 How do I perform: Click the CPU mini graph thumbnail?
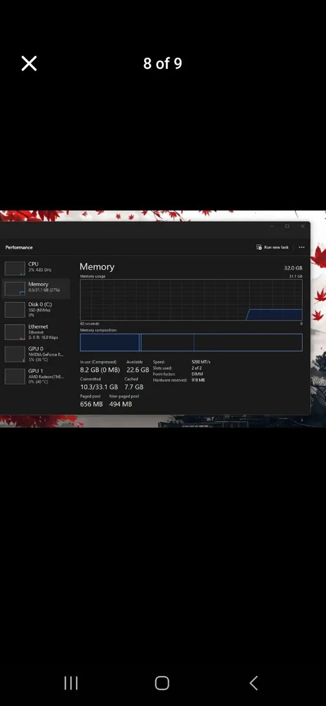15,268
